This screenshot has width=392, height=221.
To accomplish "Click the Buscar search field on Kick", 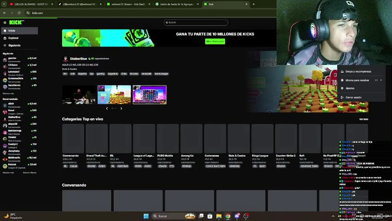I will (x=196, y=22).
